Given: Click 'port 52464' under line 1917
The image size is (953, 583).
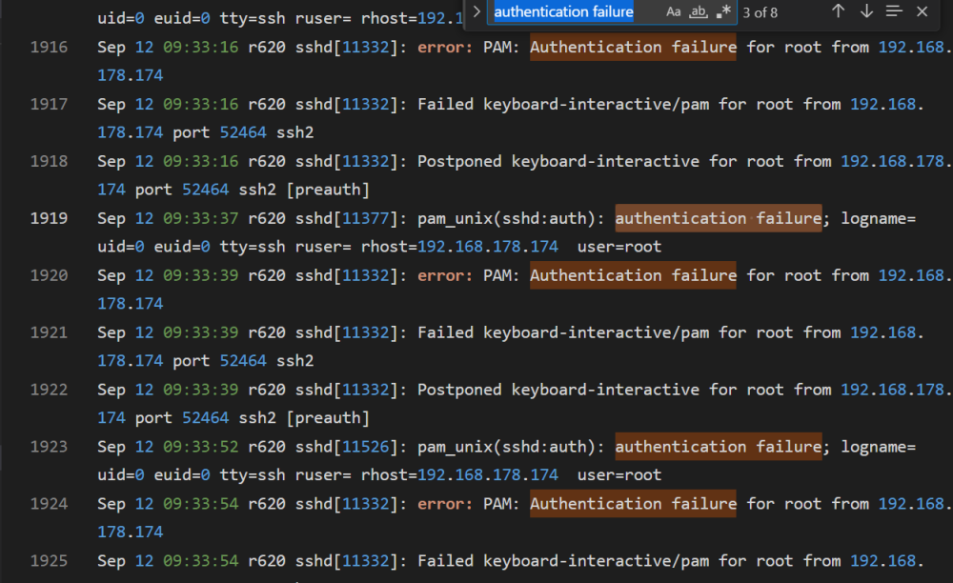Looking at the screenshot, I should [x=219, y=132].
